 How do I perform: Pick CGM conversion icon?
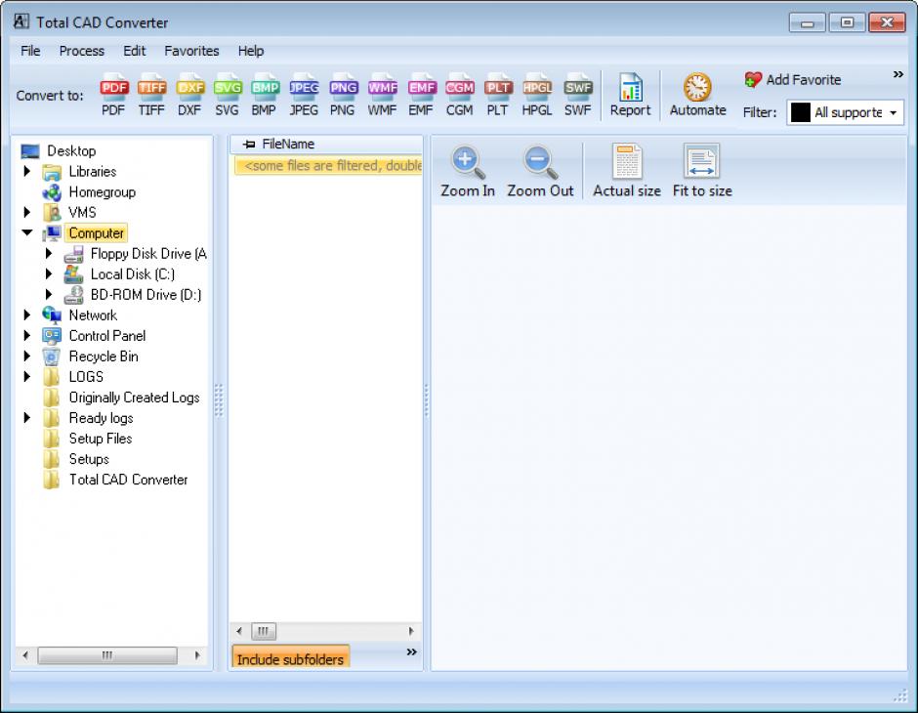(460, 94)
